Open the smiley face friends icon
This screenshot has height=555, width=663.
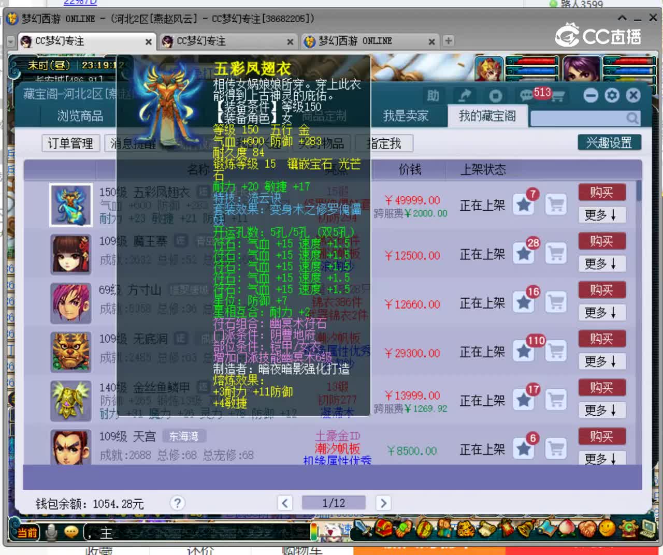coord(607,529)
